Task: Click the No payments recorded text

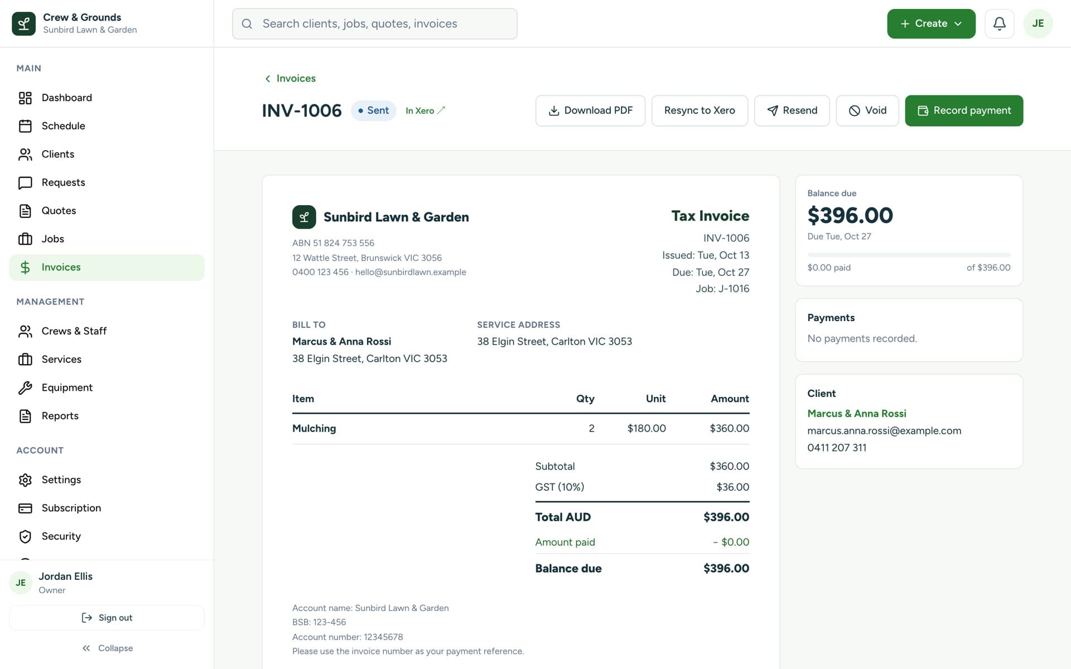Action: pyautogui.click(x=862, y=339)
